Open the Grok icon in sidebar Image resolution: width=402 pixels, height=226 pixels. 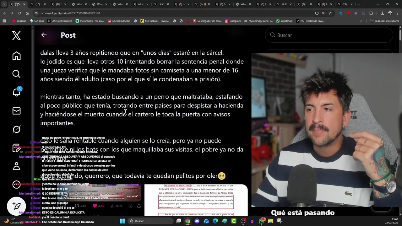pos(16,129)
